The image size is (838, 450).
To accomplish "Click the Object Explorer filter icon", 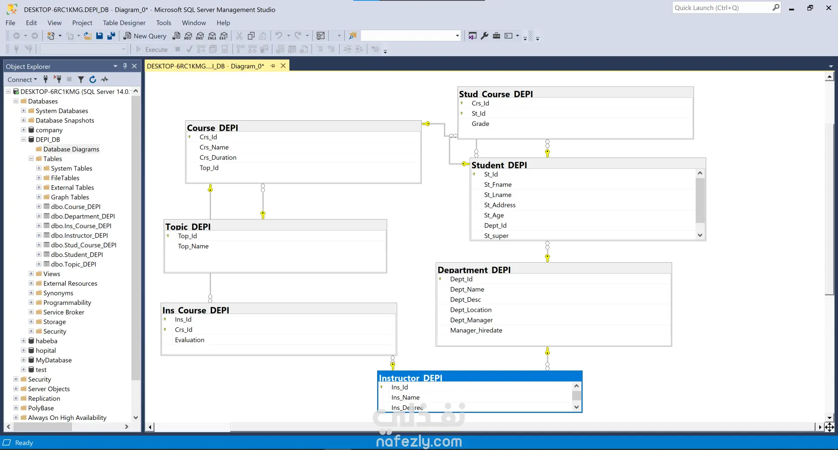I will [81, 79].
